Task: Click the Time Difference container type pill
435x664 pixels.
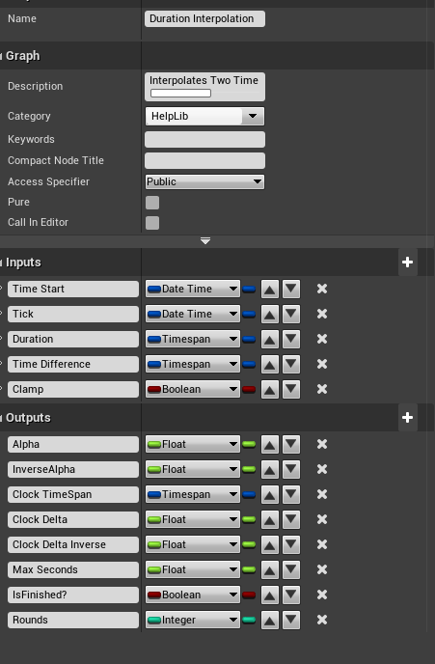Action: (x=249, y=364)
